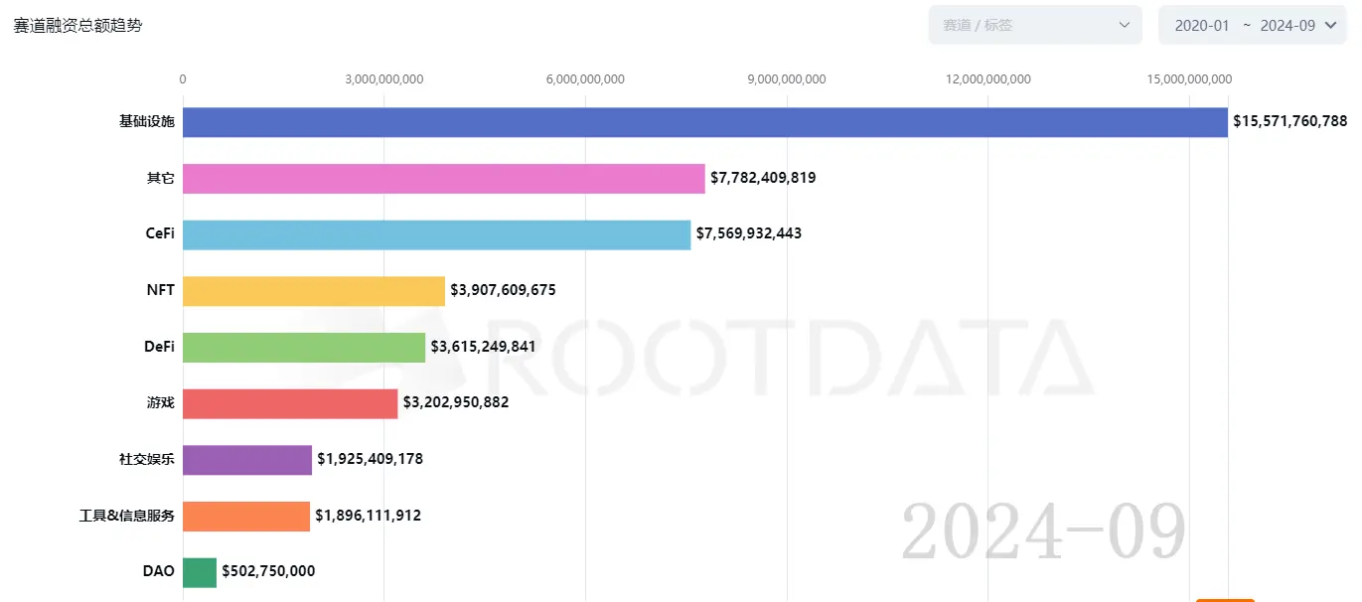Click the 赛道融资总额趋势 chart title
1362x602 pixels.
[x=77, y=26]
